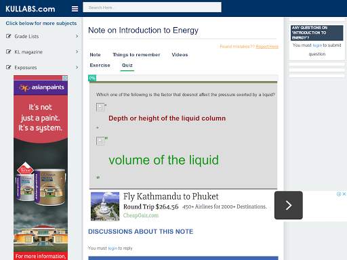
Task: Open the CheapOair.com ad link
Action: click(141, 215)
